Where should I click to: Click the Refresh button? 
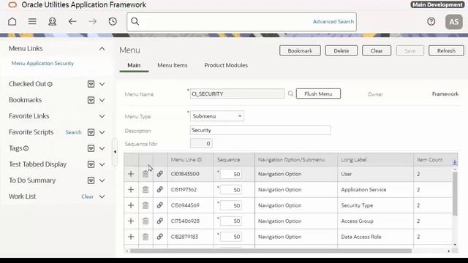(446, 50)
